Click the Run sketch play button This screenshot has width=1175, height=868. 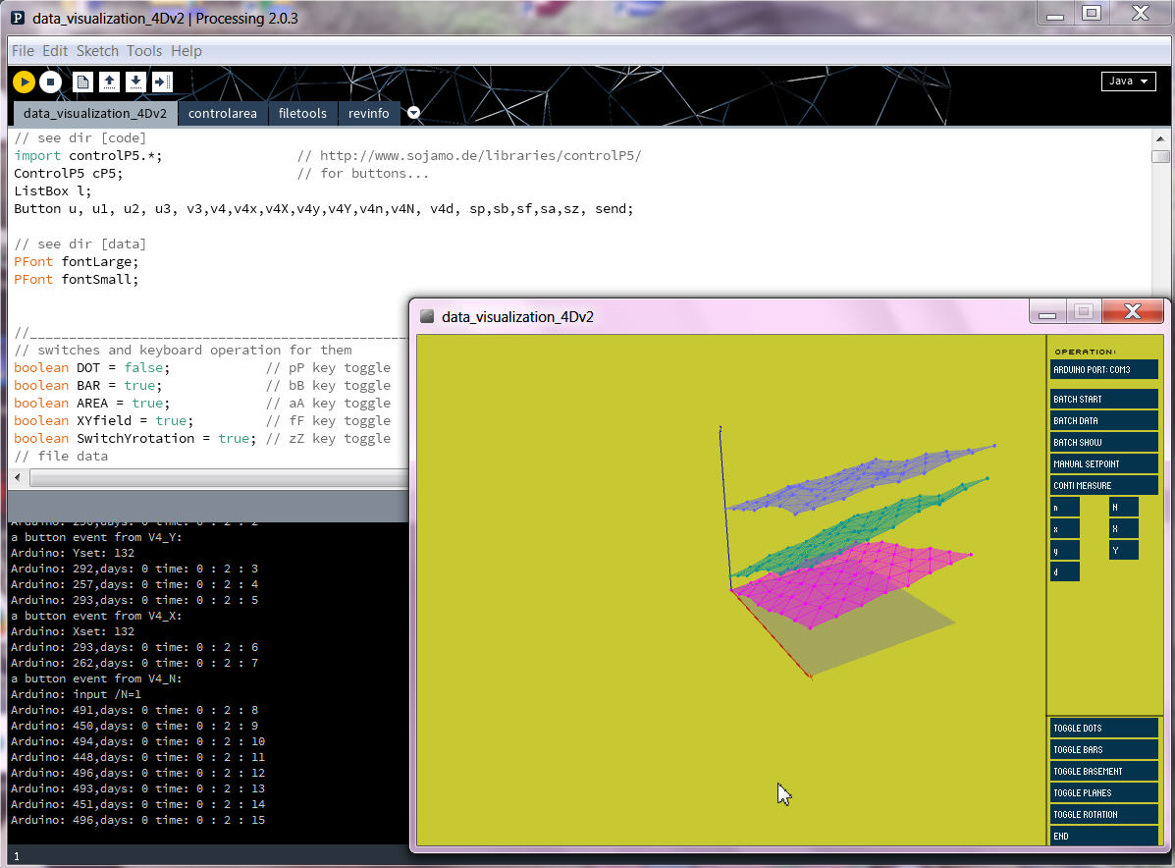[24, 82]
